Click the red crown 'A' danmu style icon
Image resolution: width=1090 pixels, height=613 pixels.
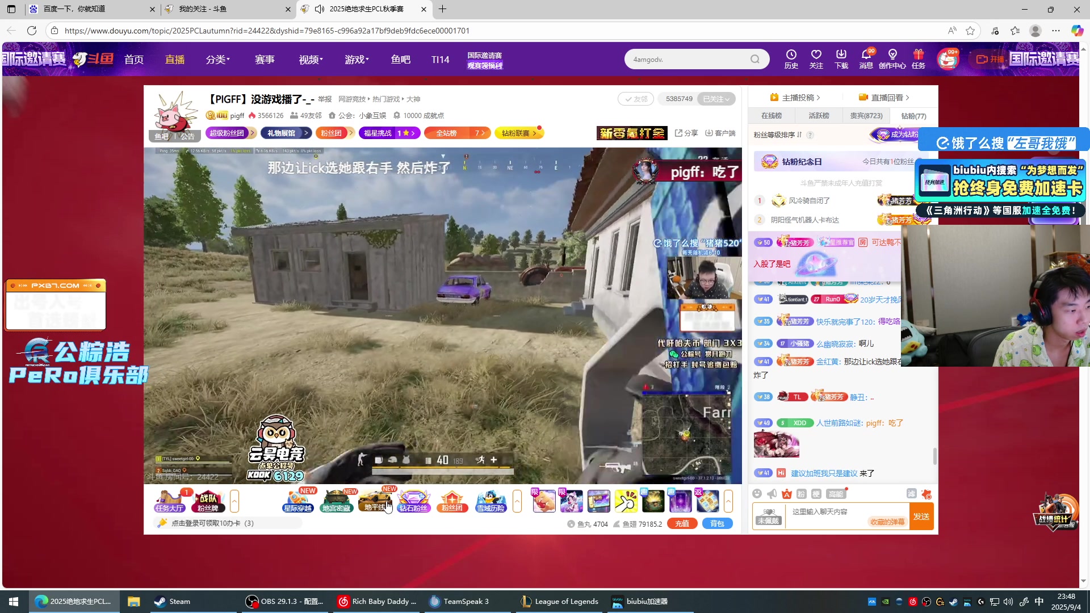pos(786,494)
